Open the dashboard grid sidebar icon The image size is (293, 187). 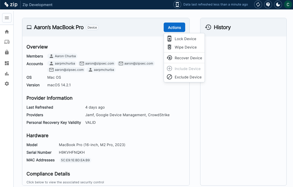pyautogui.click(x=7, y=63)
